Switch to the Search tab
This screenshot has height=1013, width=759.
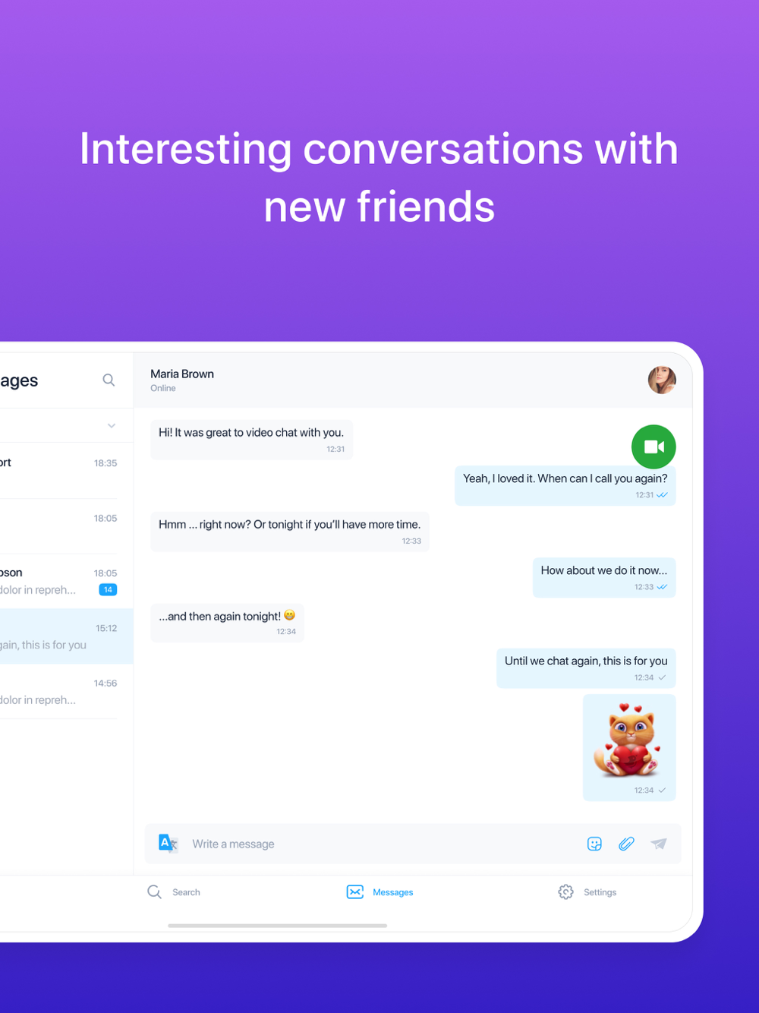coord(174,892)
